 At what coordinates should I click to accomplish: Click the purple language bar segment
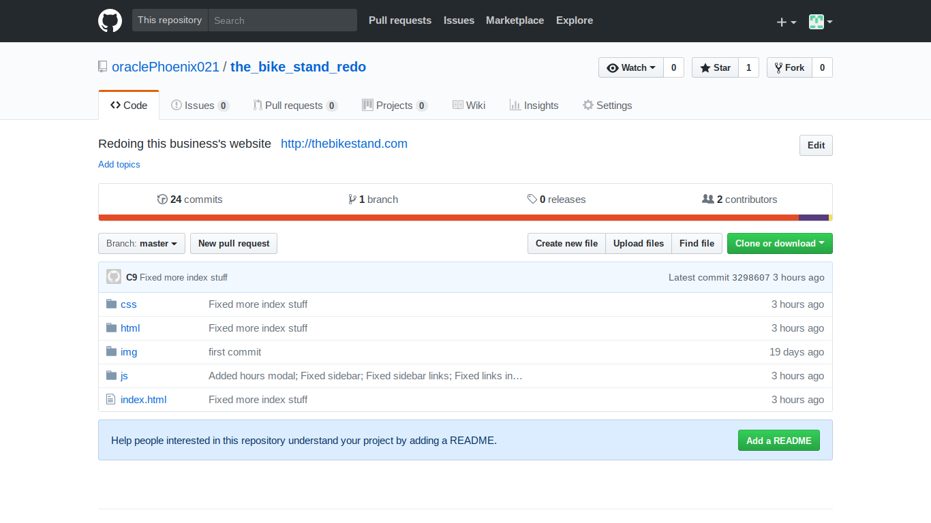(x=813, y=218)
